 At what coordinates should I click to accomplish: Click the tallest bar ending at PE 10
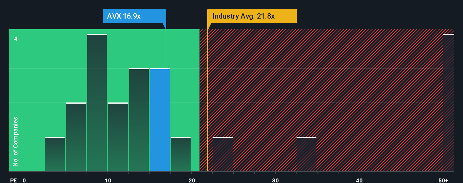coord(97,102)
